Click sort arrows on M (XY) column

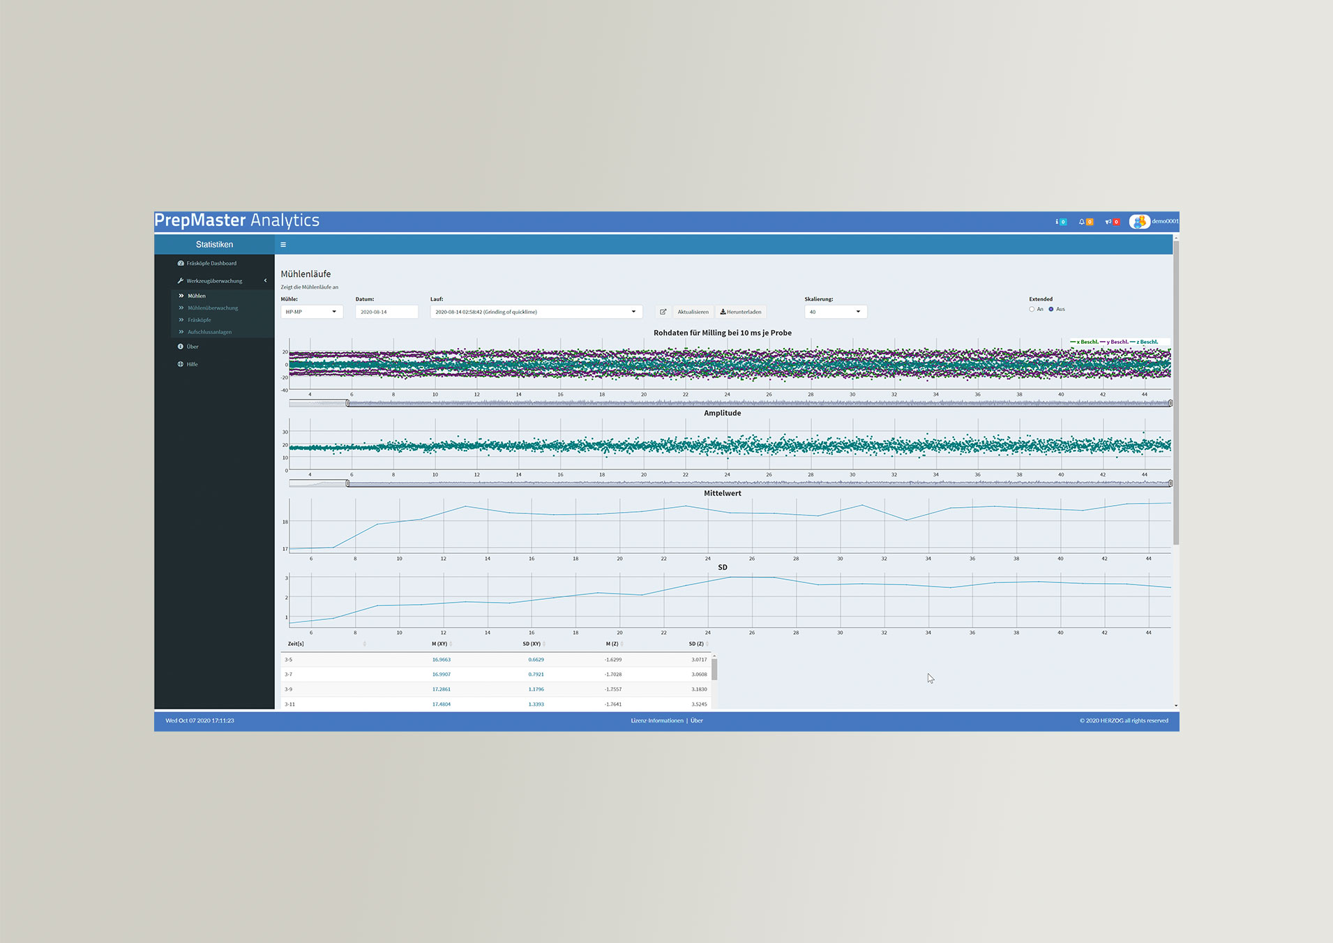click(x=451, y=644)
